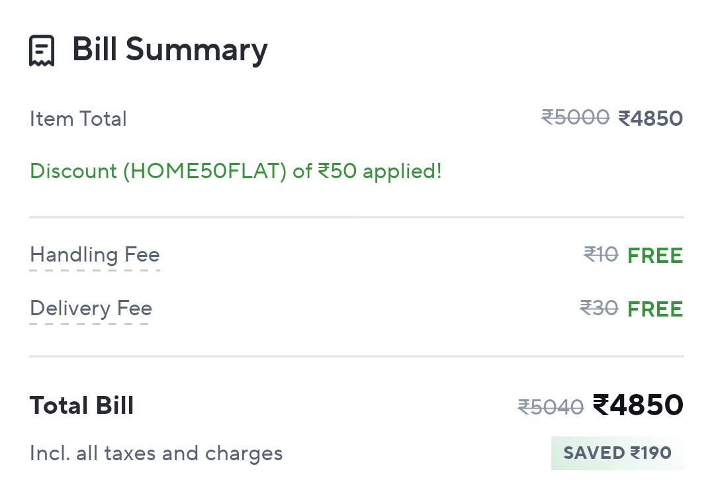The width and height of the screenshot is (714, 492).
Task: Click the Total Bill label
Action: 81,405
